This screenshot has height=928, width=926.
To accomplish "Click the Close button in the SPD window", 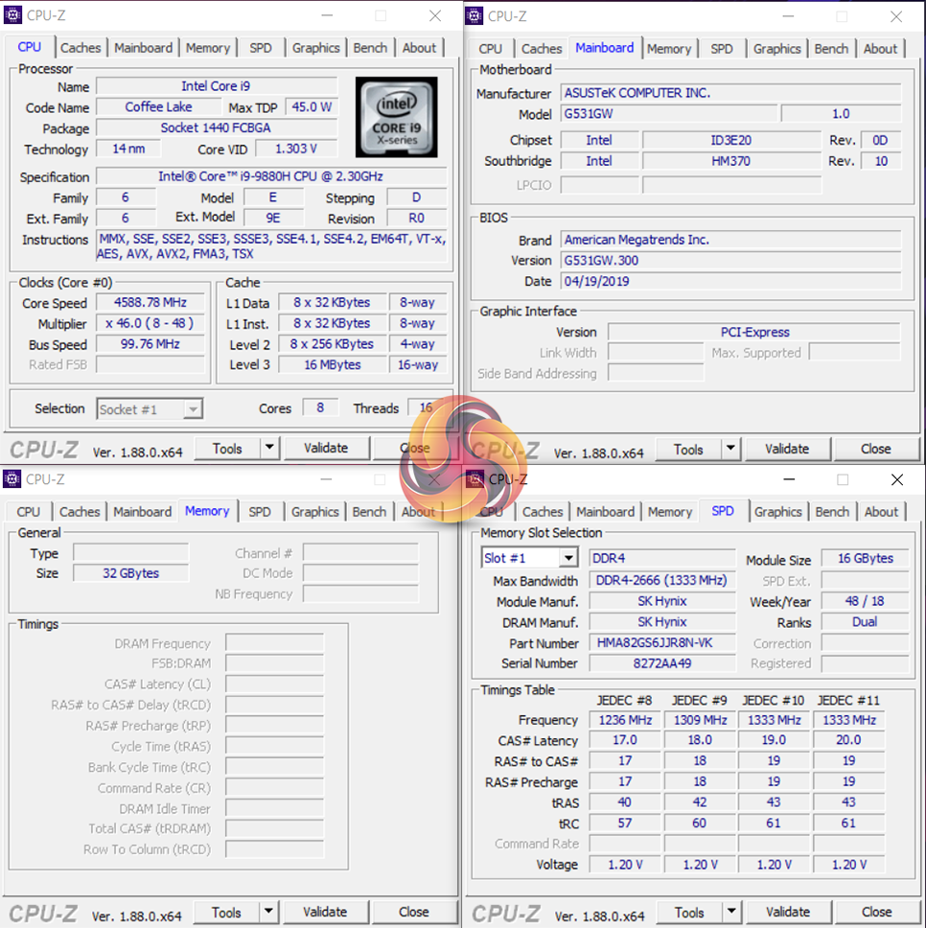I will coord(877,912).
